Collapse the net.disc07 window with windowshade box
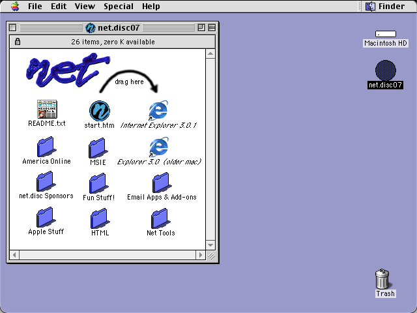Viewport: 417px width, 313px height. (212, 27)
